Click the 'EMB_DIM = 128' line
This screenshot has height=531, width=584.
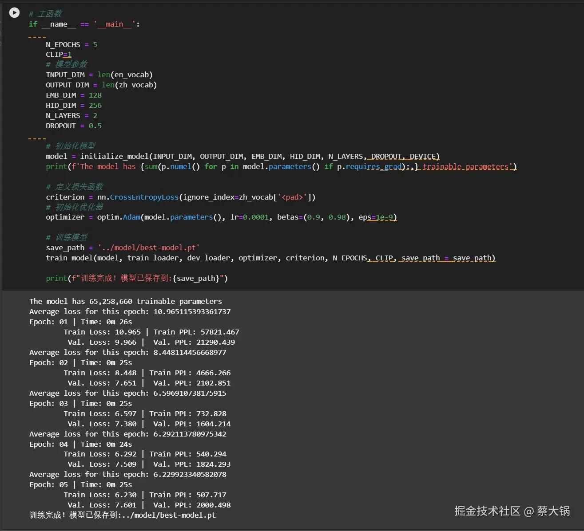[x=74, y=95]
